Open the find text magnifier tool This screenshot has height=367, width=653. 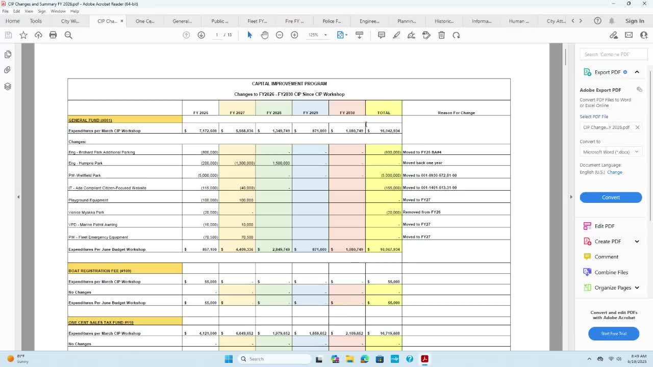68,35
